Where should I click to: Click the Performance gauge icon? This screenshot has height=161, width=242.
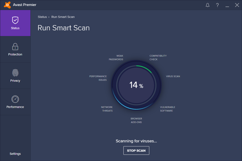coord(15,99)
